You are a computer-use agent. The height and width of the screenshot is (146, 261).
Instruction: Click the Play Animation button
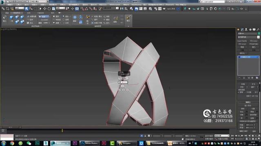click(x=239, y=136)
